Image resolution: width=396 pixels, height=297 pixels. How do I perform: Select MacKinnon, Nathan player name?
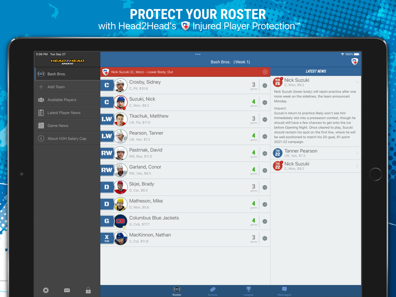click(x=150, y=235)
